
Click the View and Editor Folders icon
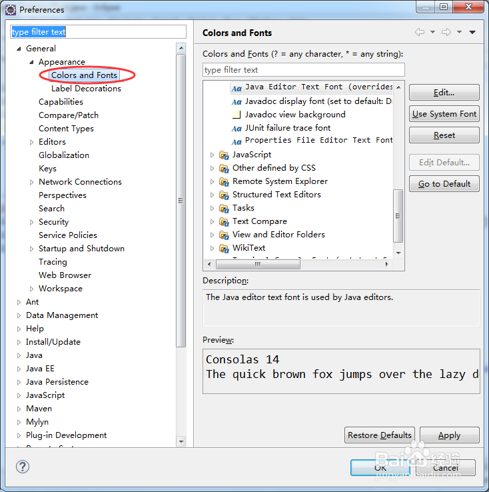point(224,235)
